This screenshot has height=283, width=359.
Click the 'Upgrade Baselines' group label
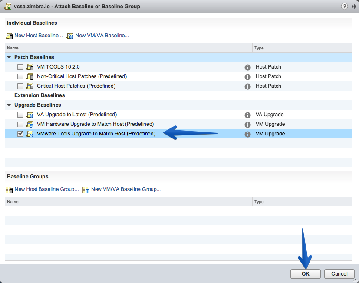tap(37, 105)
